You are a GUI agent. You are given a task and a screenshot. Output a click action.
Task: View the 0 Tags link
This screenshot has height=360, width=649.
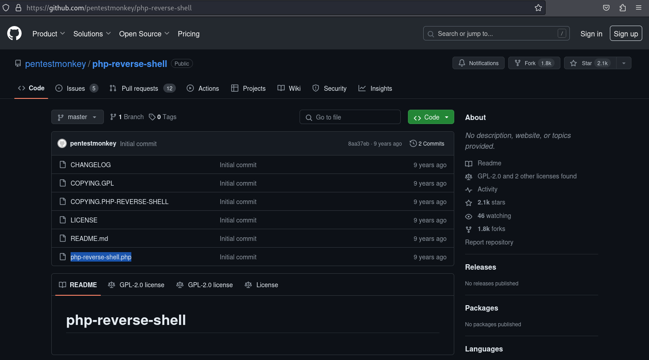[163, 117]
